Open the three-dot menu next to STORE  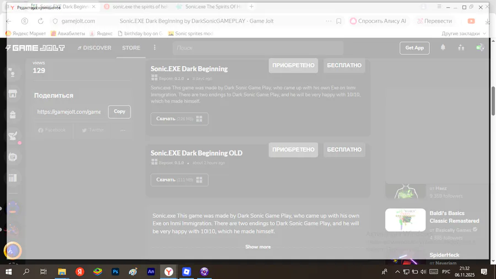[x=155, y=47]
